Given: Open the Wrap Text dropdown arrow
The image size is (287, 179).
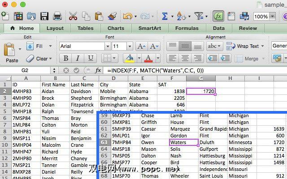Looking at the screenshot, I should pos(263,46).
